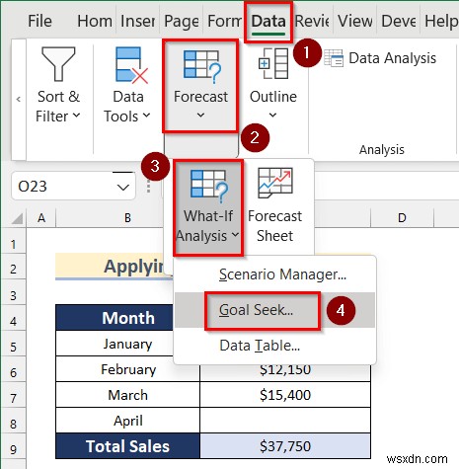The image size is (459, 469).
Task: Expand the Name Box dropdown arrow
Action: 123,188
